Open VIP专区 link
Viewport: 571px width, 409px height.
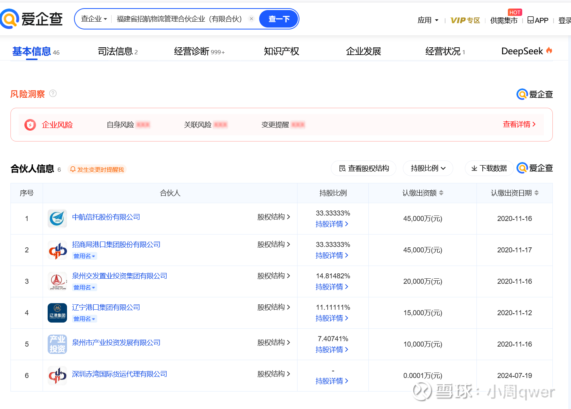(465, 20)
